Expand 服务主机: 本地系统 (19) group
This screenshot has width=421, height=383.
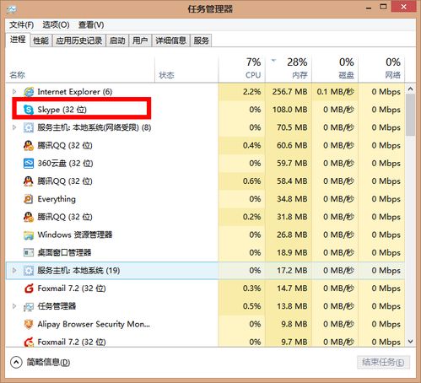(x=14, y=270)
